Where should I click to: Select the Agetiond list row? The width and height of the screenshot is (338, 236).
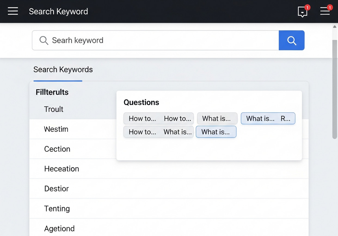[169, 228]
